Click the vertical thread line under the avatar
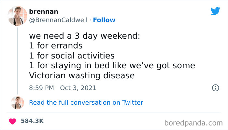Viewport: 228px width, 130px height. tap(18, 58)
